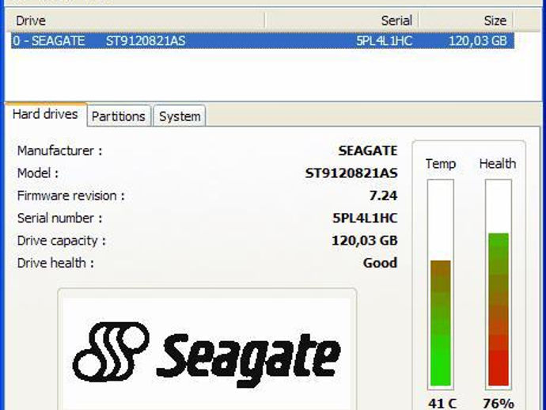Switch to the Partitions tab

[119, 116]
